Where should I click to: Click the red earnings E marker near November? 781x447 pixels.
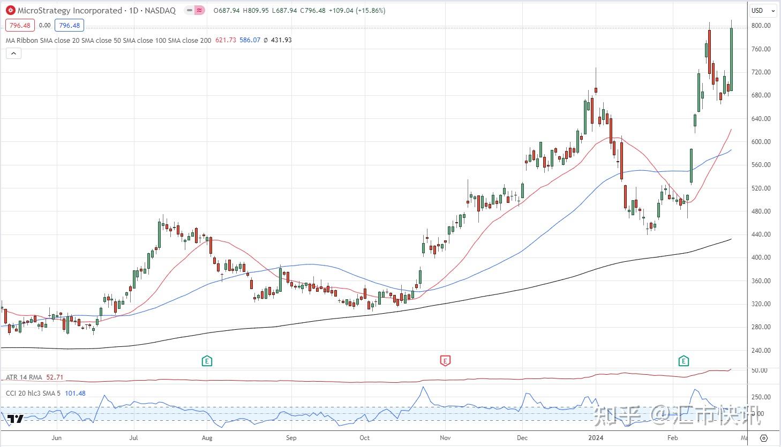tap(445, 361)
